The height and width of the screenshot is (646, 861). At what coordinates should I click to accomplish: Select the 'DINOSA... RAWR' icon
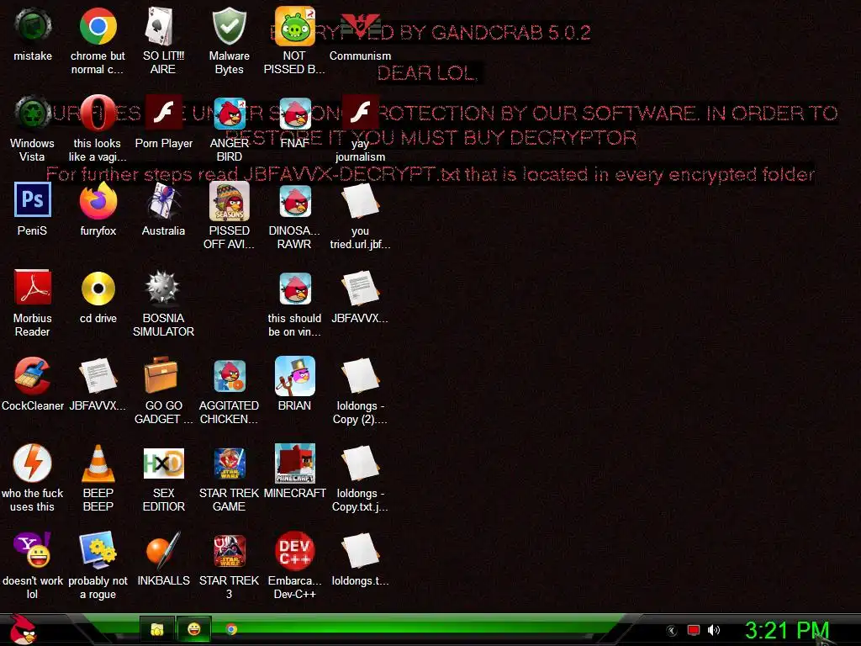click(x=294, y=201)
